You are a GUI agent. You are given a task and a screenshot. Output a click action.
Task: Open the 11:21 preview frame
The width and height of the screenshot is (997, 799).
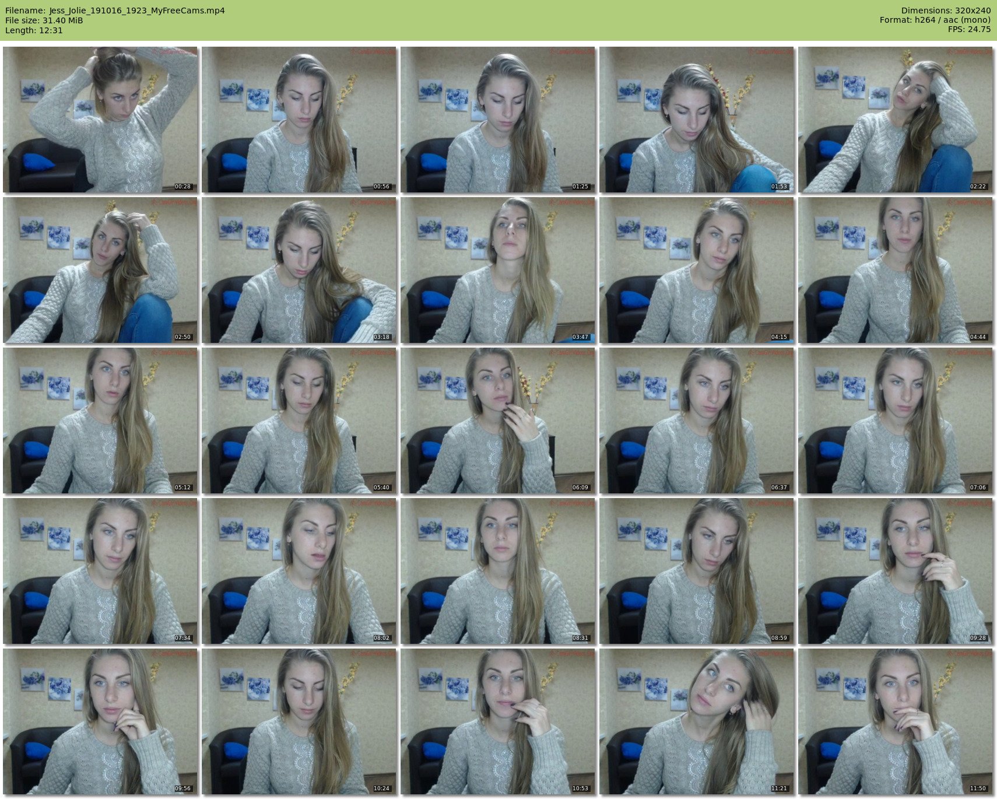coord(697,721)
